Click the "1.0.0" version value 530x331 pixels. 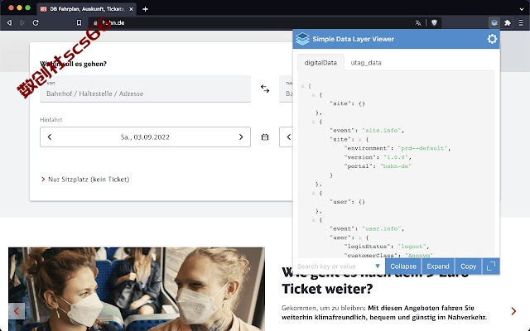click(396, 157)
